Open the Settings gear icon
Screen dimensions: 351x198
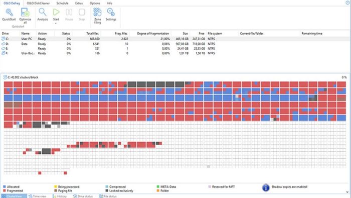[x=111, y=12]
